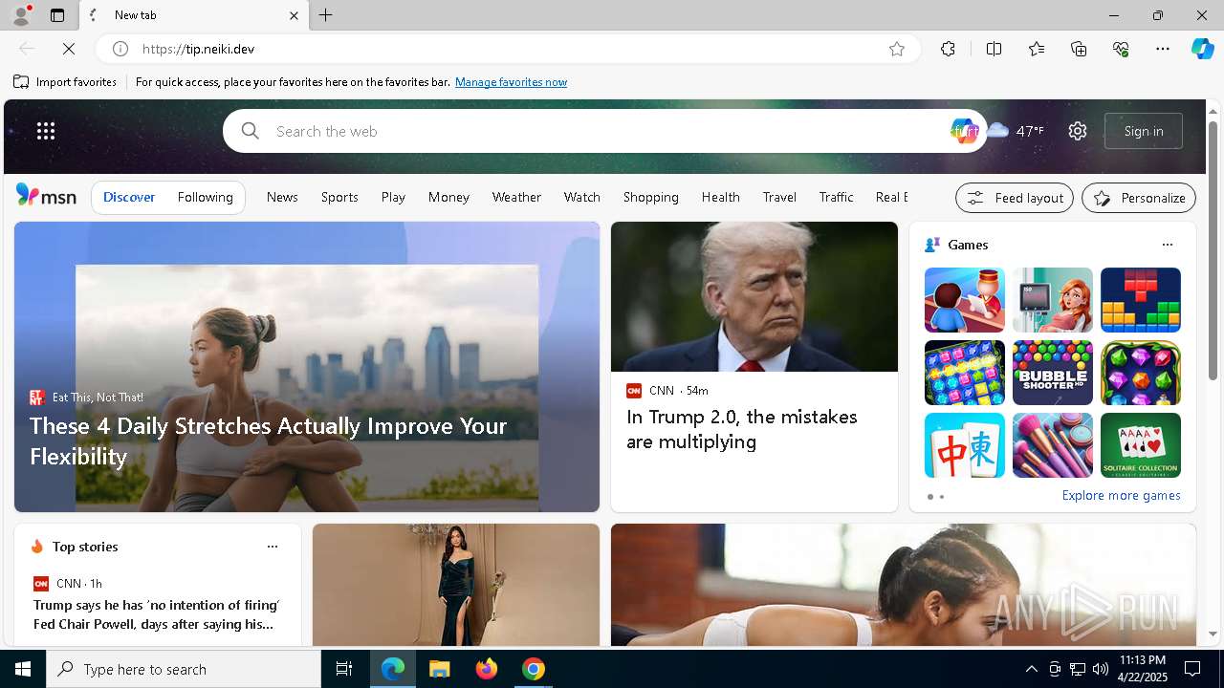Screen dimensions: 1224x688
Task: Play the Solitaire Collection game
Action: (1141, 445)
